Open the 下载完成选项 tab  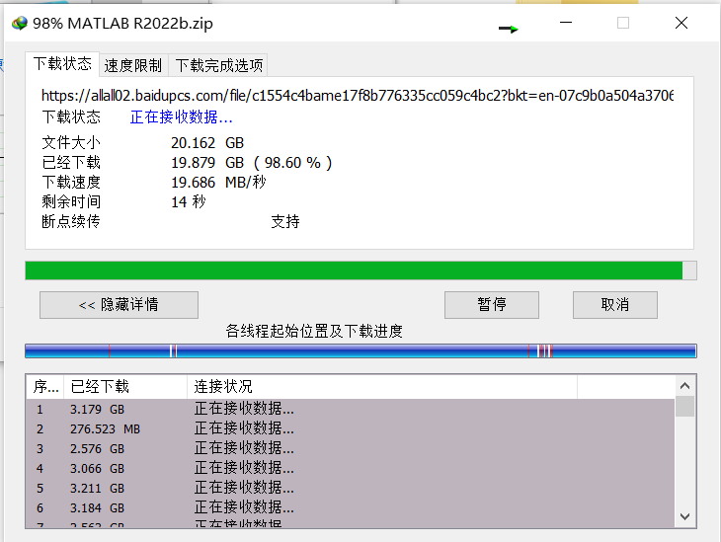click(x=219, y=66)
